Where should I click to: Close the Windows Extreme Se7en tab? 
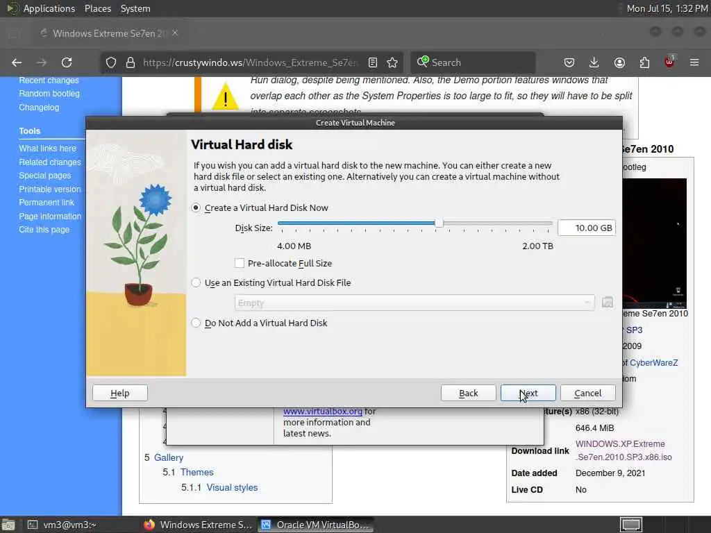(x=175, y=33)
